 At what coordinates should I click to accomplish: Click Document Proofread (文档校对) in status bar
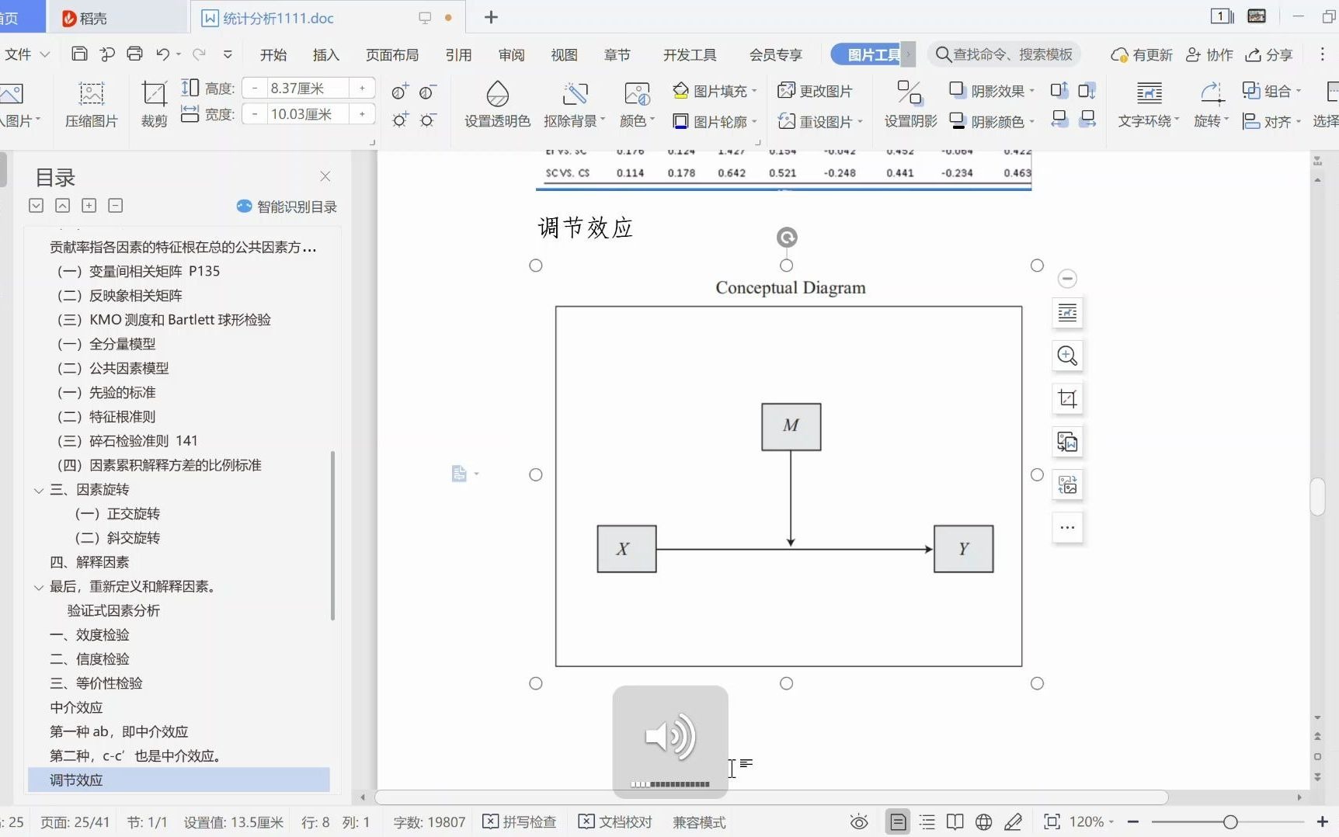pos(615,821)
